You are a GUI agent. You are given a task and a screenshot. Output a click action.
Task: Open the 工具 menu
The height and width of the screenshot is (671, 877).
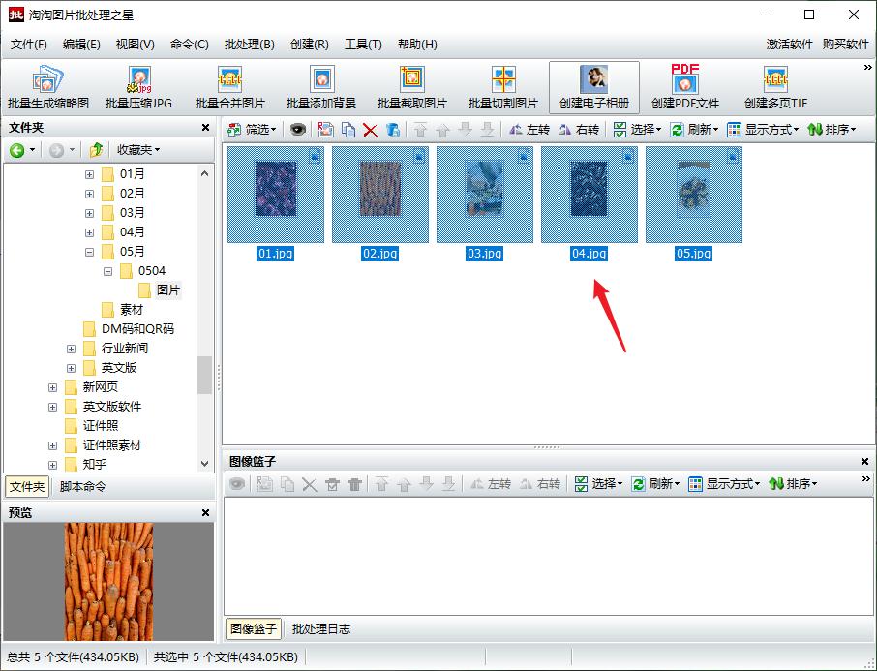(364, 44)
